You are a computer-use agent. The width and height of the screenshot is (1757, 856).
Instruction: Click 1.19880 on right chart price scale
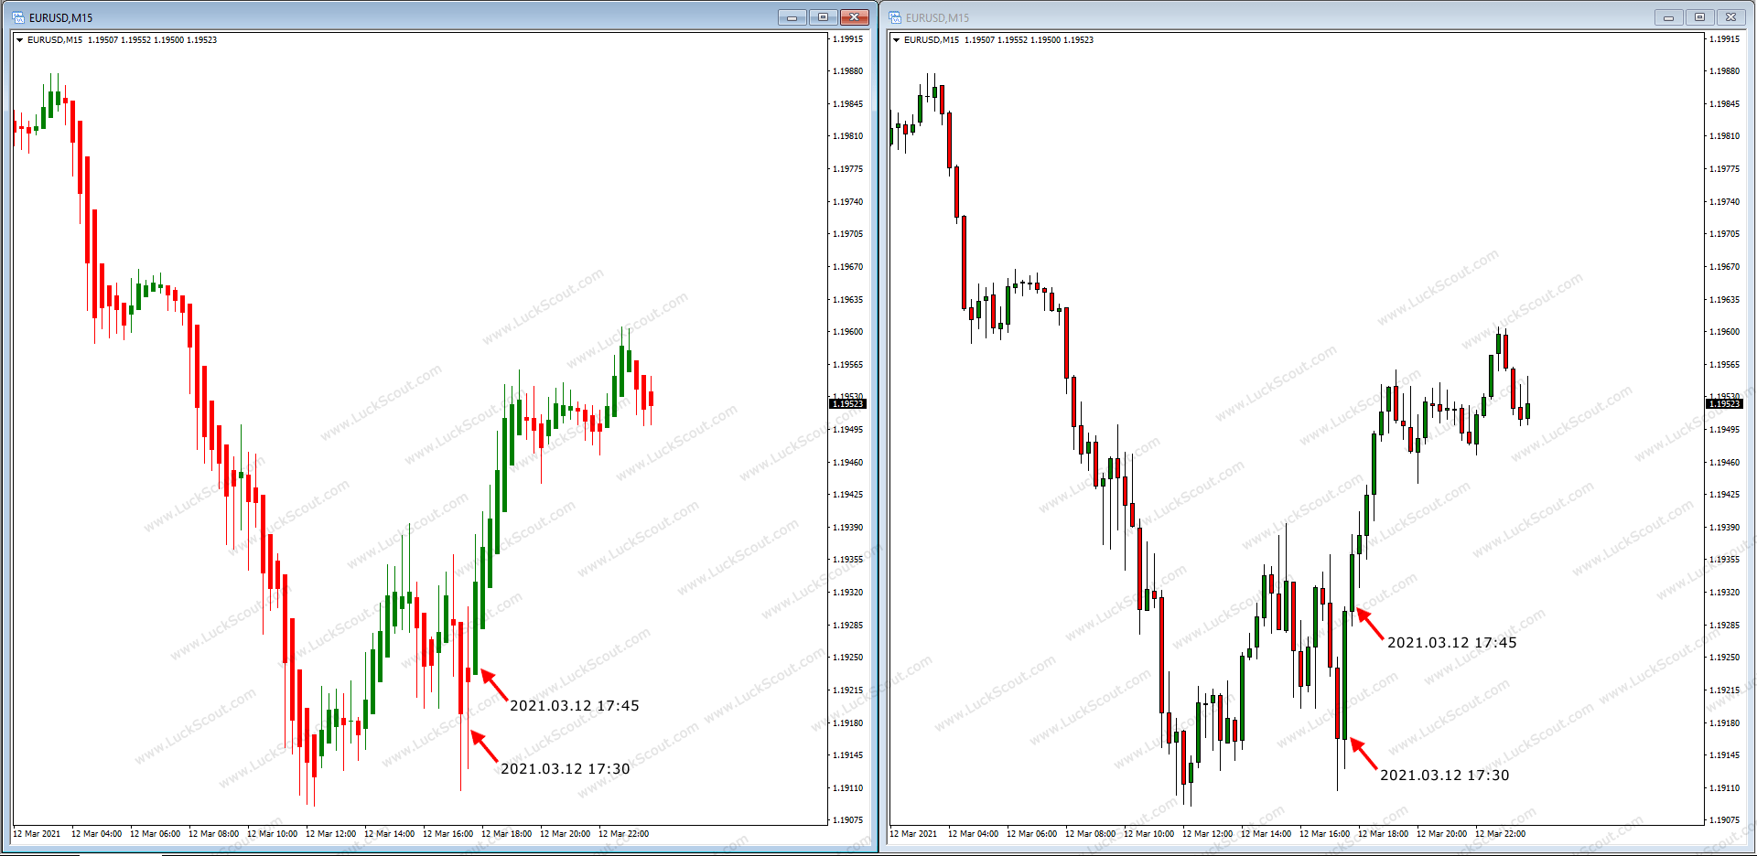tap(1724, 71)
